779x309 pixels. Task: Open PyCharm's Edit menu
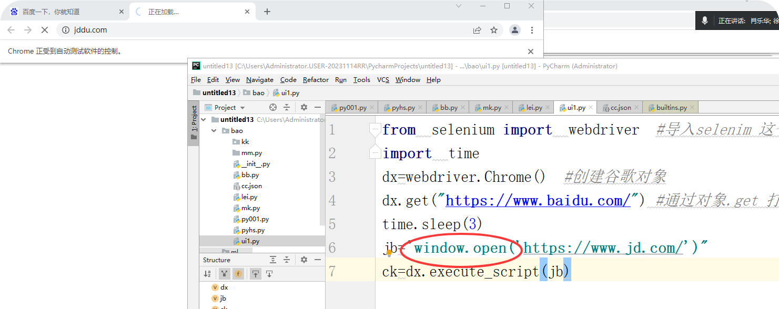(x=213, y=80)
